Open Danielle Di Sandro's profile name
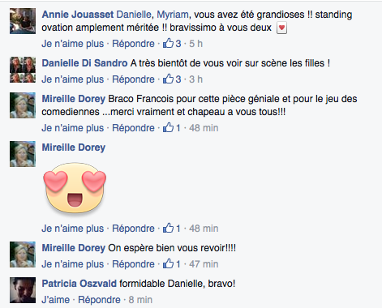Image resolution: width=382 pixels, height=308 pixels. pos(84,63)
